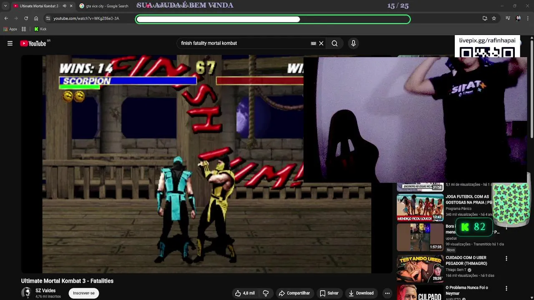Open the browser profile avatar

518,18
